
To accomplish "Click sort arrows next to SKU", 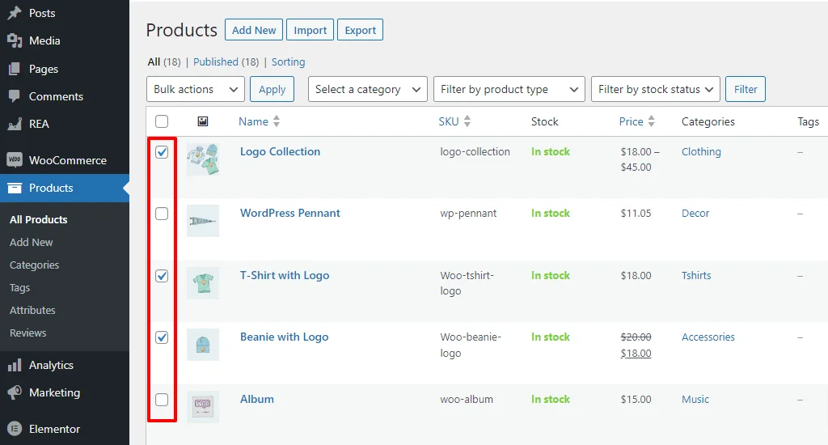I will pyautogui.click(x=467, y=121).
